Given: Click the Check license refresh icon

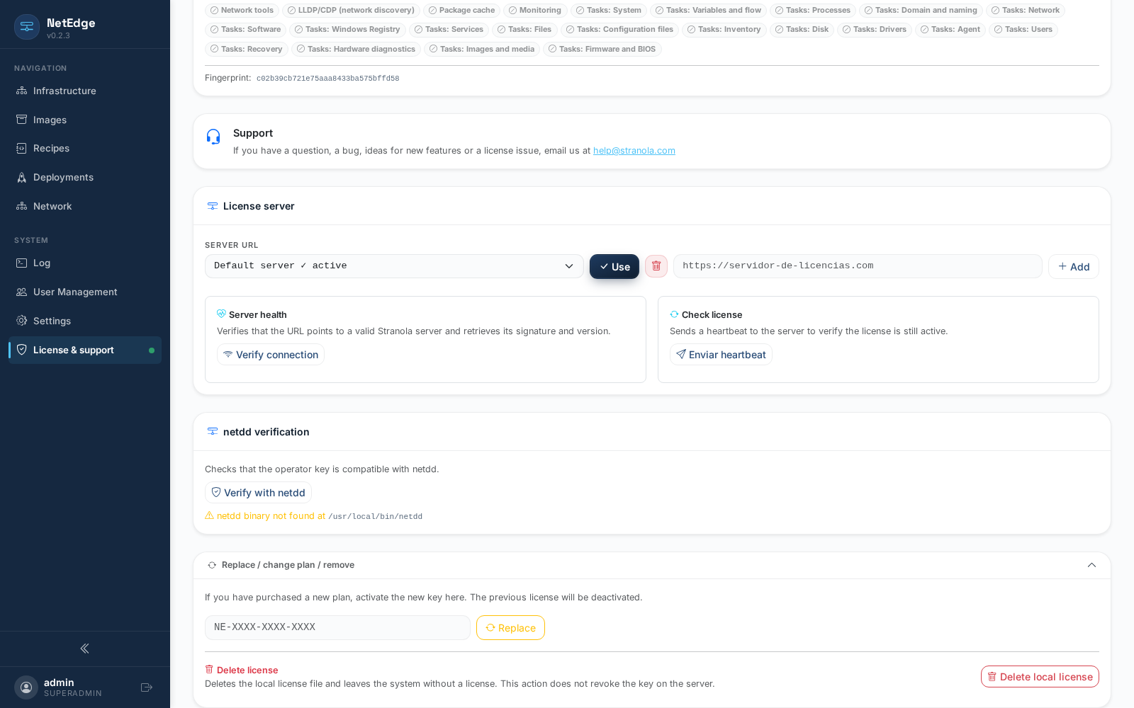Looking at the screenshot, I should coord(674,314).
